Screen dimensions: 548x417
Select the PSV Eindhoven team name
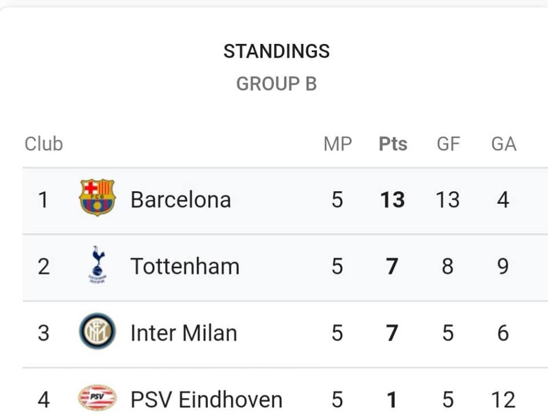tap(207, 399)
